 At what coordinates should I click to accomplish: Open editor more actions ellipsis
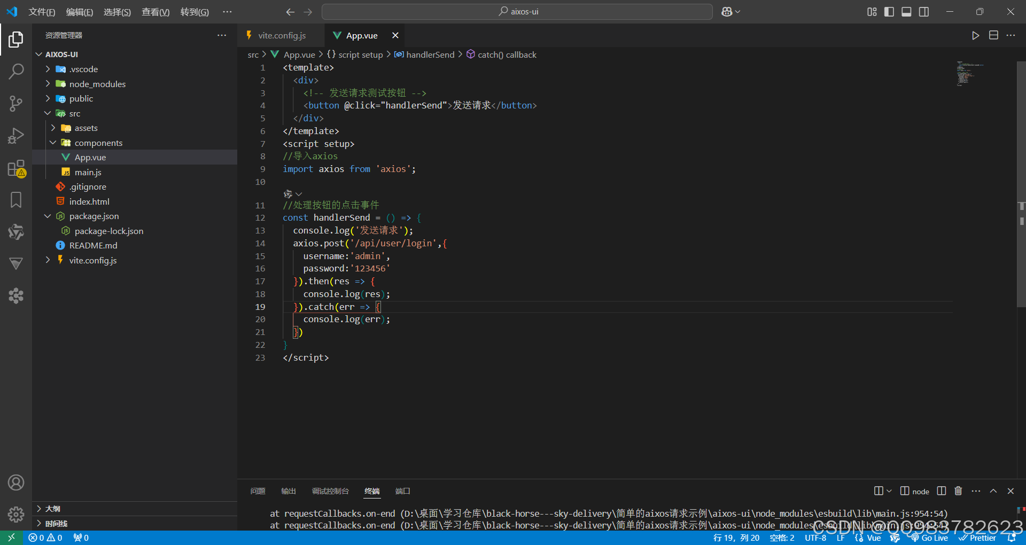(1011, 35)
